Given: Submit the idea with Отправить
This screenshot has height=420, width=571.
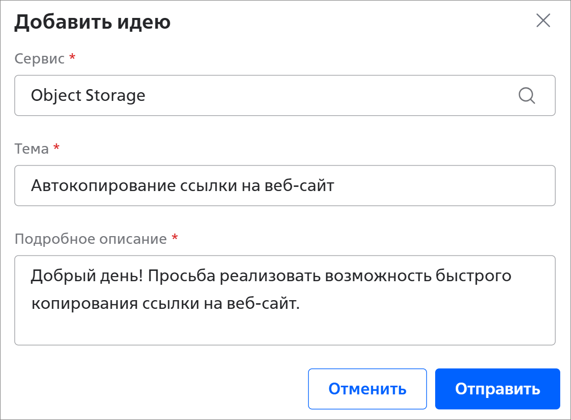Looking at the screenshot, I should pos(497,389).
